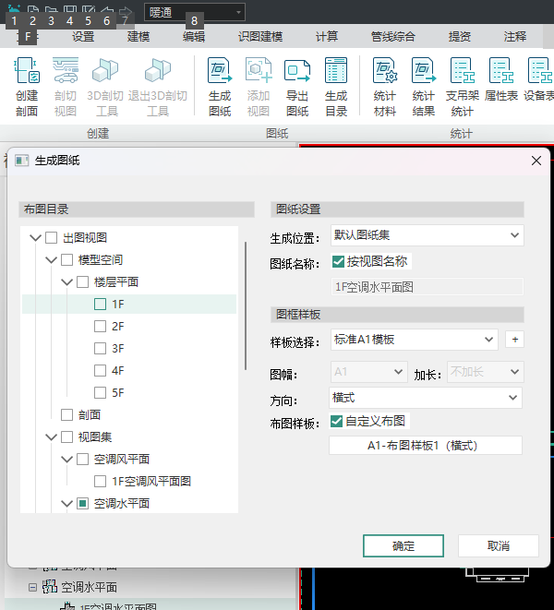
Task: Open the 图幅 A1 dropdown
Action: pyautogui.click(x=369, y=372)
